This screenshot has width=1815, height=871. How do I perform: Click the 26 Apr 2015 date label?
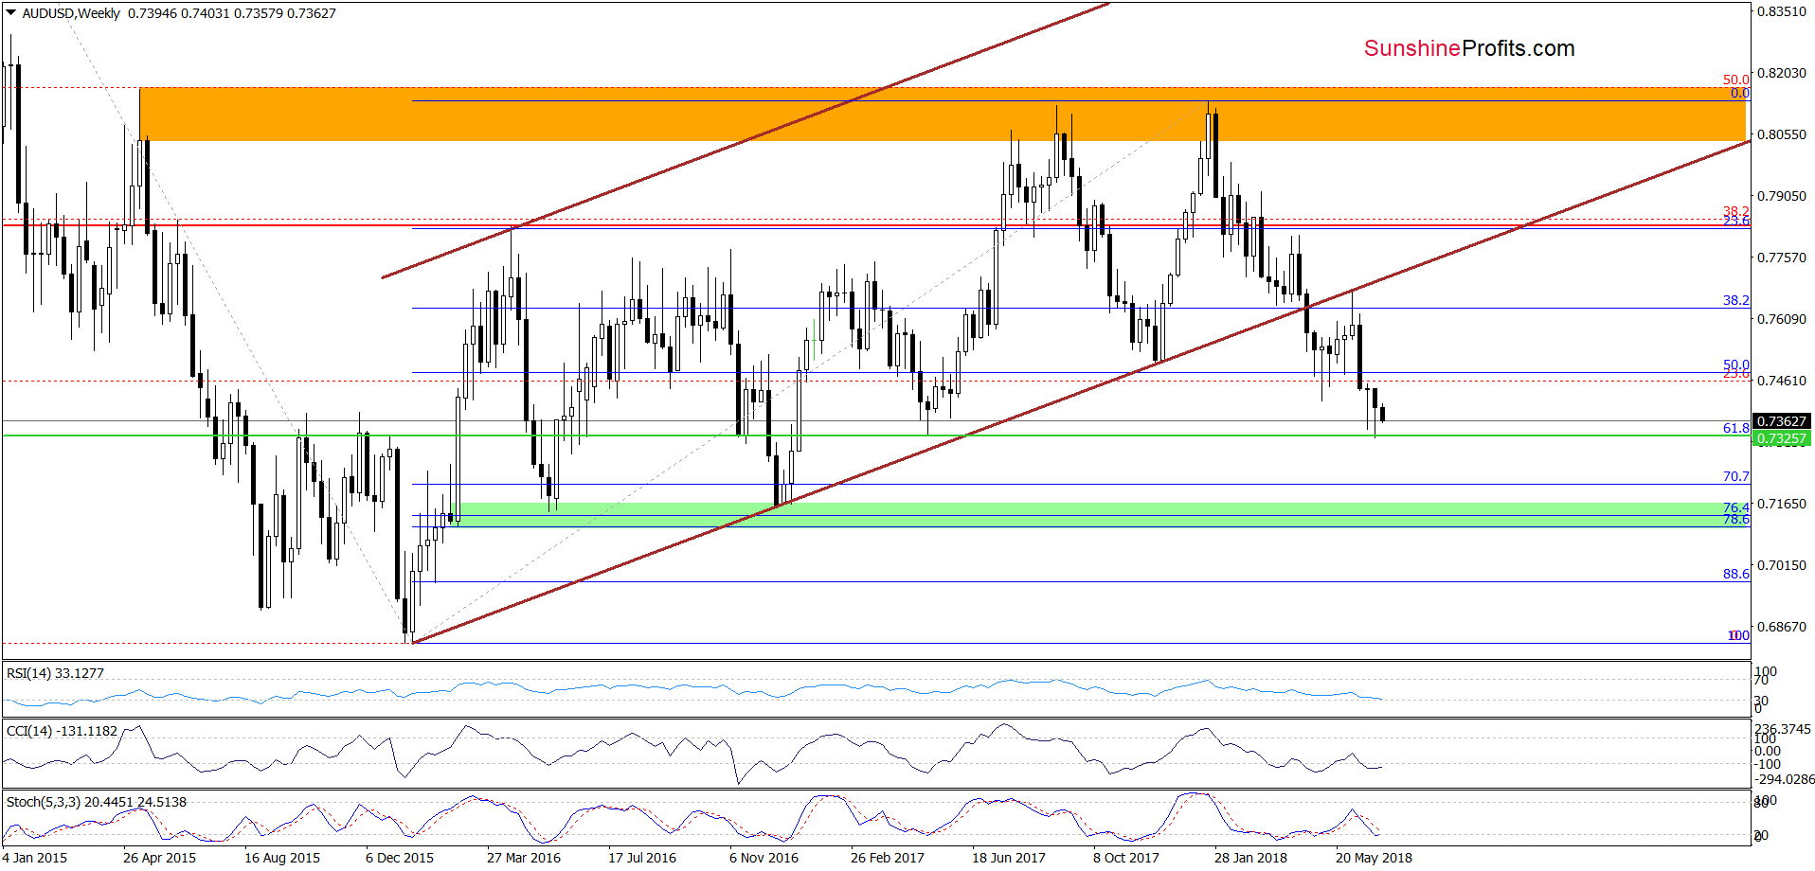tap(159, 858)
